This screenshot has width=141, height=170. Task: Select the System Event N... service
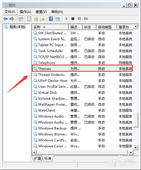(83, 39)
